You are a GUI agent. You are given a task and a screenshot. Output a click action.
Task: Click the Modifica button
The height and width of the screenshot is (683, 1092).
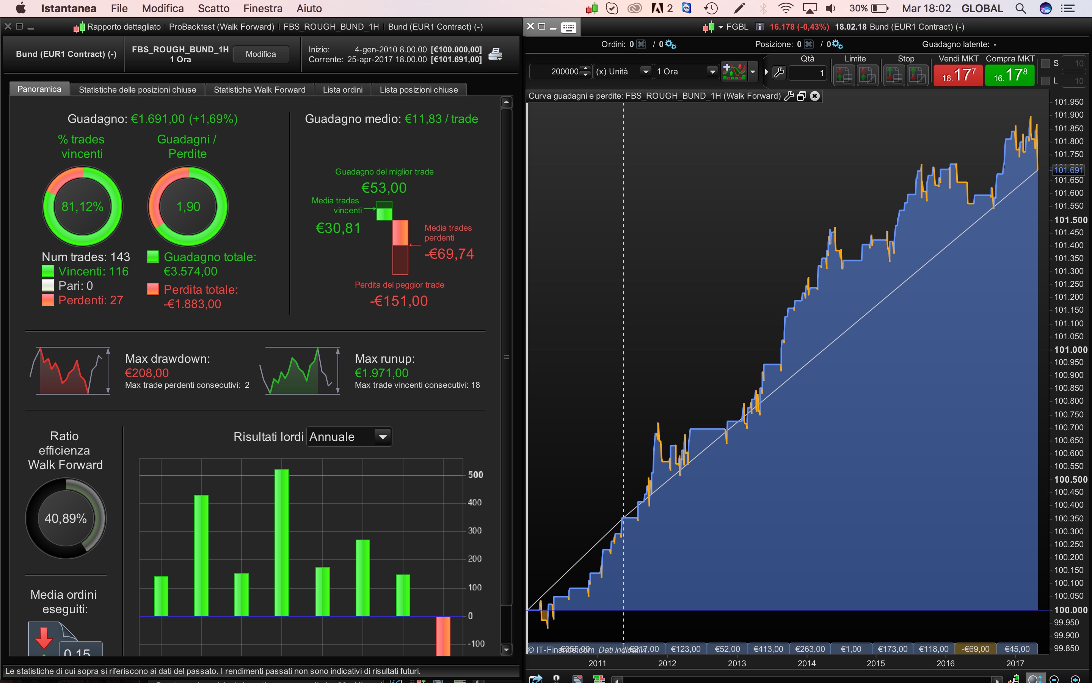(260, 54)
